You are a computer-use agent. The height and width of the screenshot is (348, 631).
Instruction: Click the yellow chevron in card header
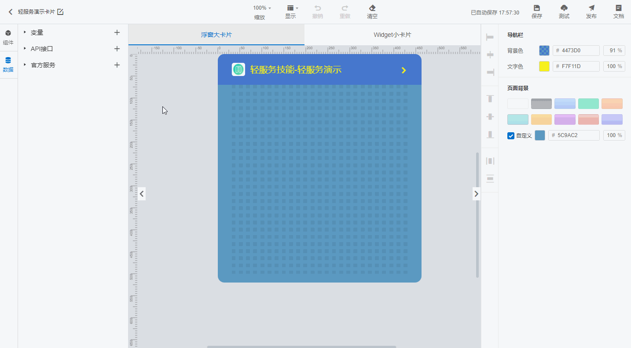coord(404,70)
